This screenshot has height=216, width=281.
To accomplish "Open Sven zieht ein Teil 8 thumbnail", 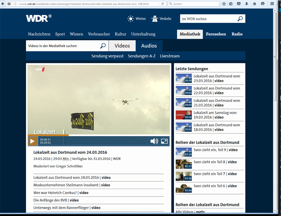I will coord(184,164).
